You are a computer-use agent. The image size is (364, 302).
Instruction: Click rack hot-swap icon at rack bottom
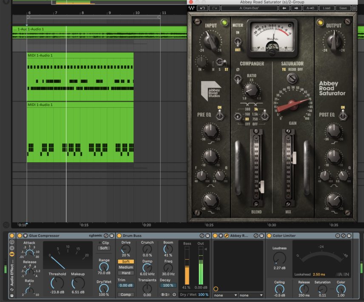(x=12, y=290)
